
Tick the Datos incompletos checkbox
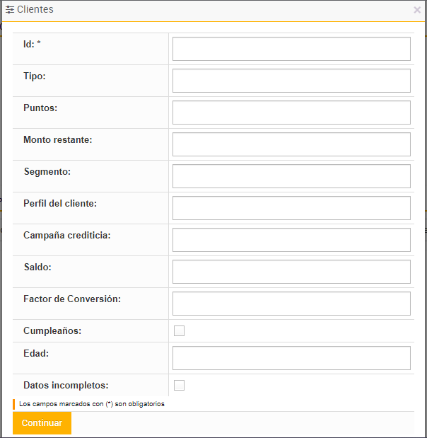click(x=179, y=385)
